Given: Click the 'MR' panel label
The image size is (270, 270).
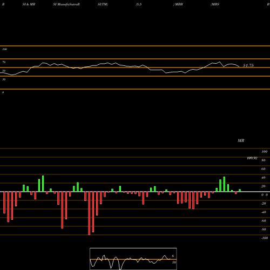Looking at the screenshot, I should coord(241,140).
